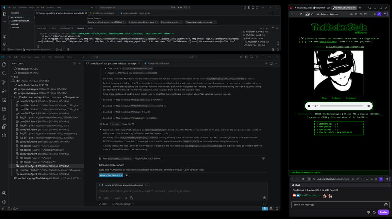The image size is (392, 219).
Task: Open Run and Debug in lower VS Code
Action: [5, 91]
